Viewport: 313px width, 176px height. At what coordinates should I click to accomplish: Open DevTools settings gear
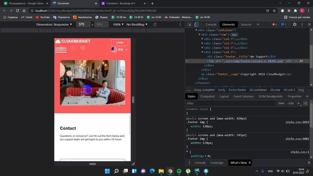click(294, 24)
